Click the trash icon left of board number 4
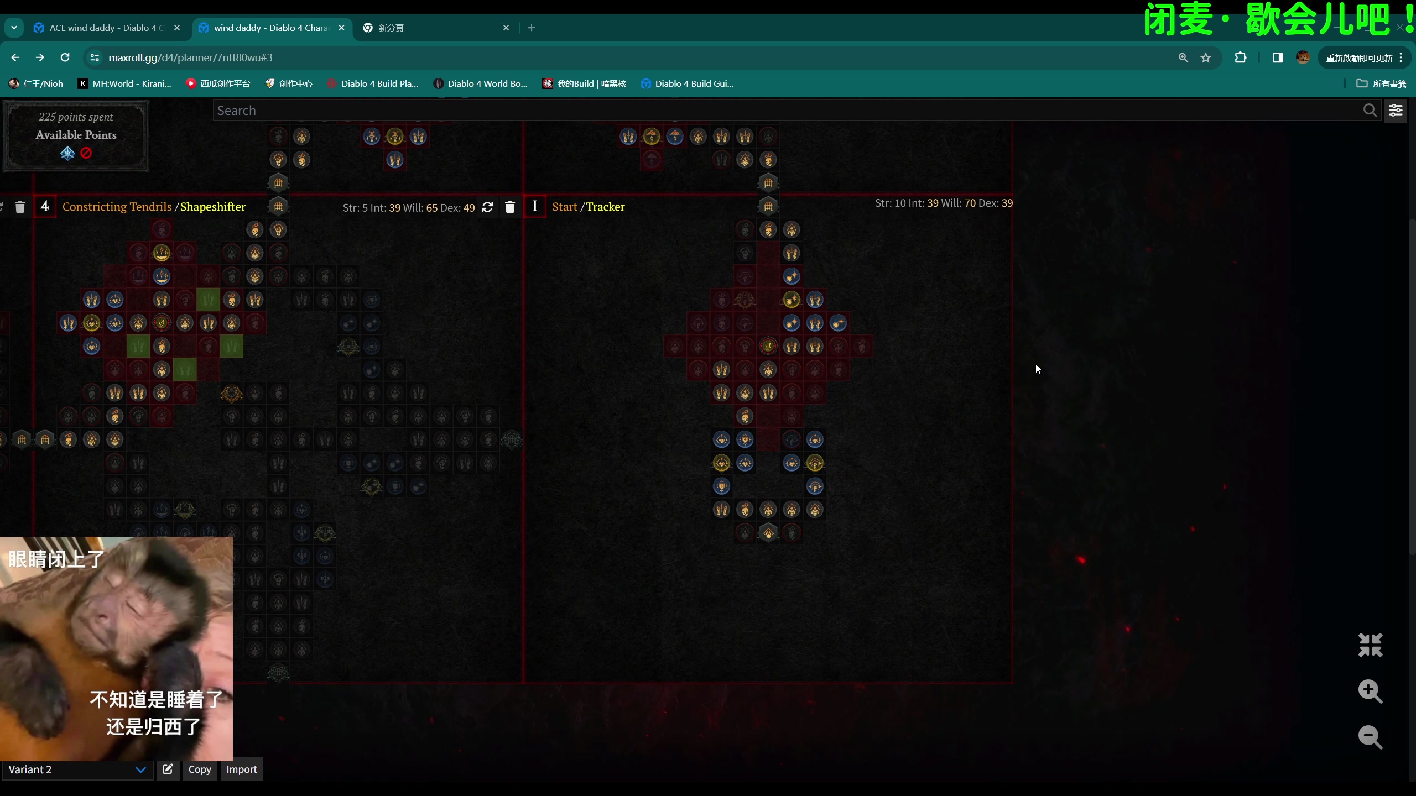1416x796 pixels. point(20,207)
